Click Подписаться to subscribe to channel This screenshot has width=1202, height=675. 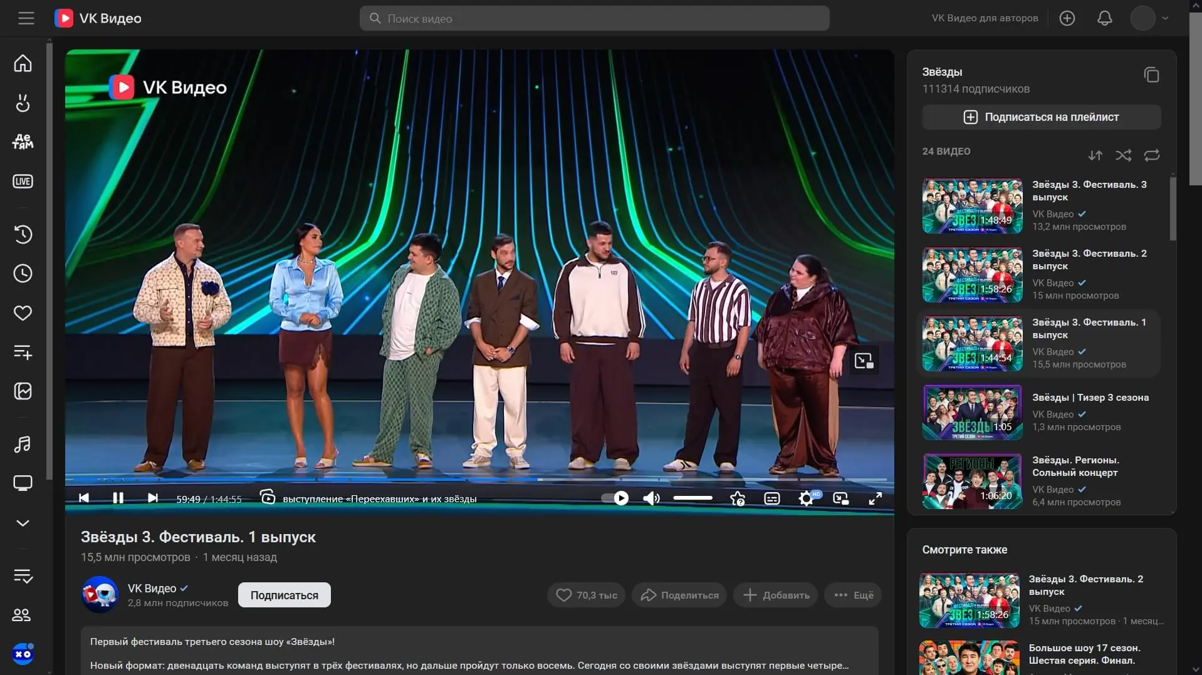pos(285,595)
